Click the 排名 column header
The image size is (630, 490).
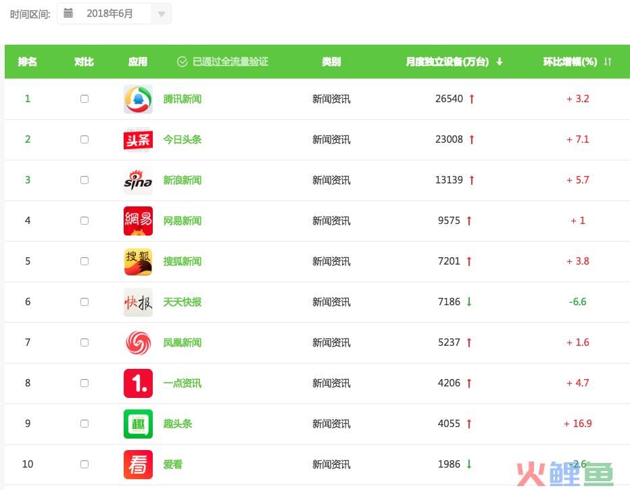(x=27, y=62)
